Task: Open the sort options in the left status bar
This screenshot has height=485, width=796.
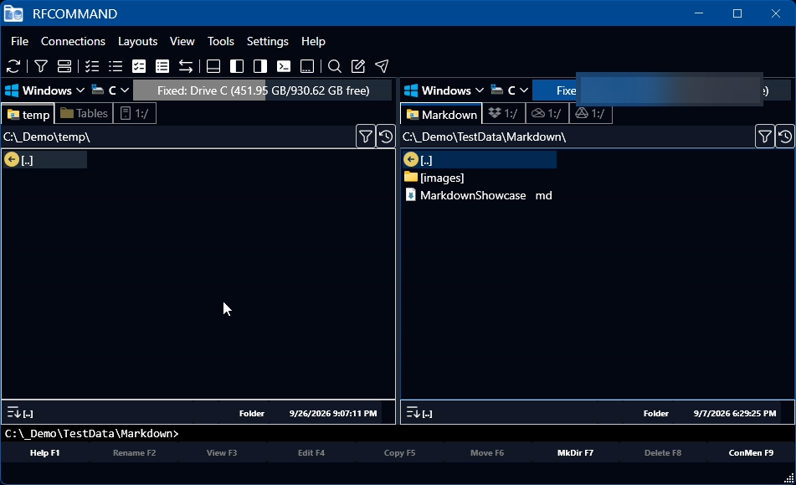Action: pyautogui.click(x=13, y=412)
